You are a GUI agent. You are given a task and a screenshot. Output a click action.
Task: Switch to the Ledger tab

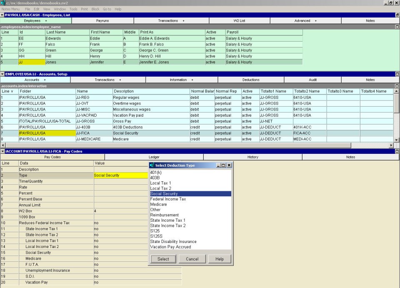tap(154, 157)
